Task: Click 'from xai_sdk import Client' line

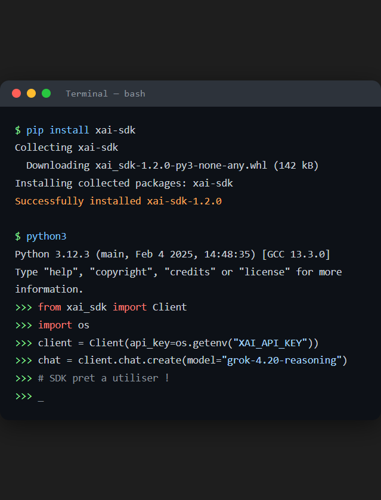Action: (101, 307)
